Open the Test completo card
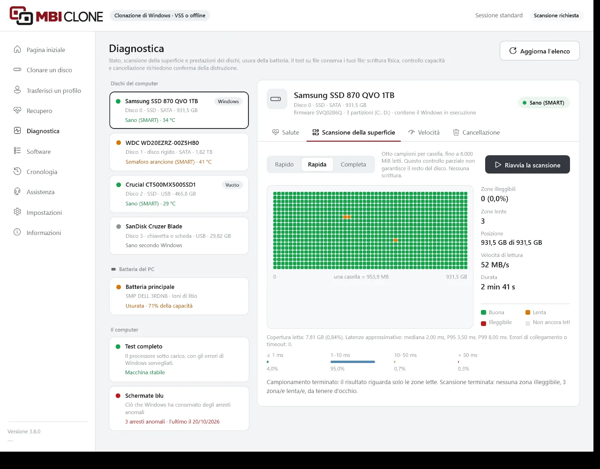 coord(179,359)
